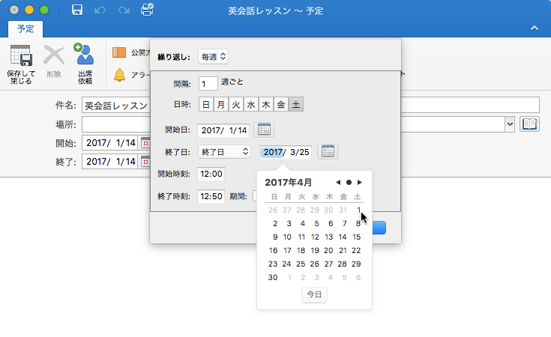Click the 終了時刻 12:50 field

tap(211, 196)
